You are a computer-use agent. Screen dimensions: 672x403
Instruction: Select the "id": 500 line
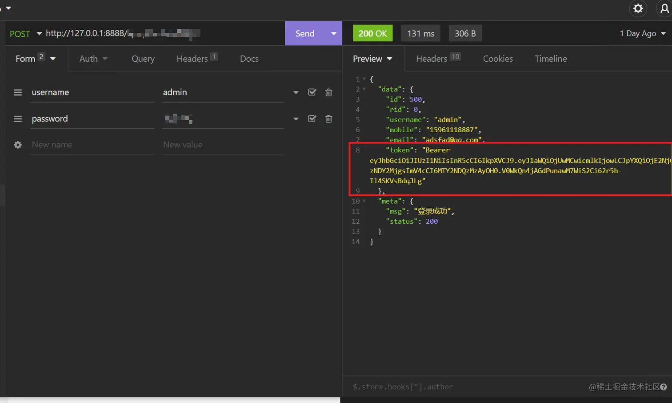(x=405, y=99)
